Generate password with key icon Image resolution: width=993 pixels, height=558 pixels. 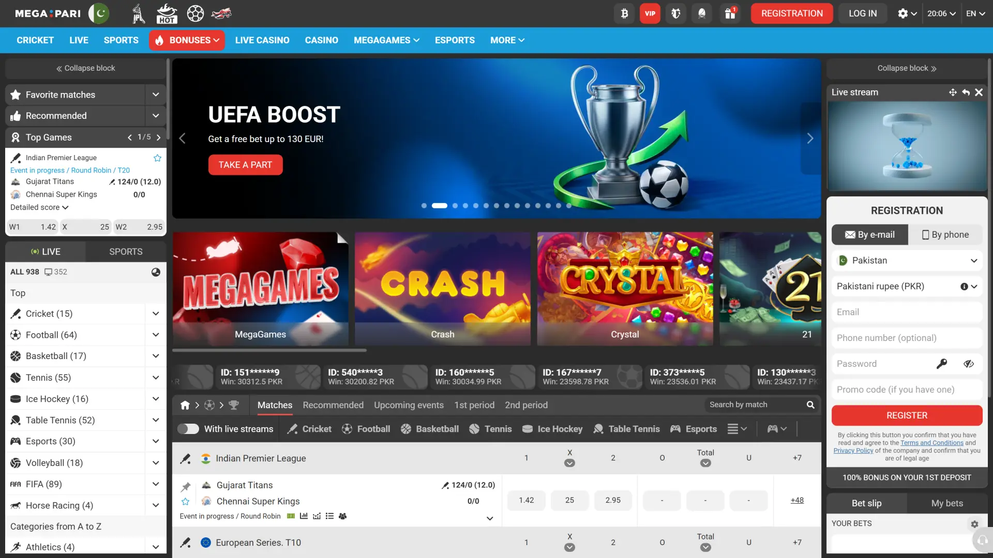click(942, 364)
